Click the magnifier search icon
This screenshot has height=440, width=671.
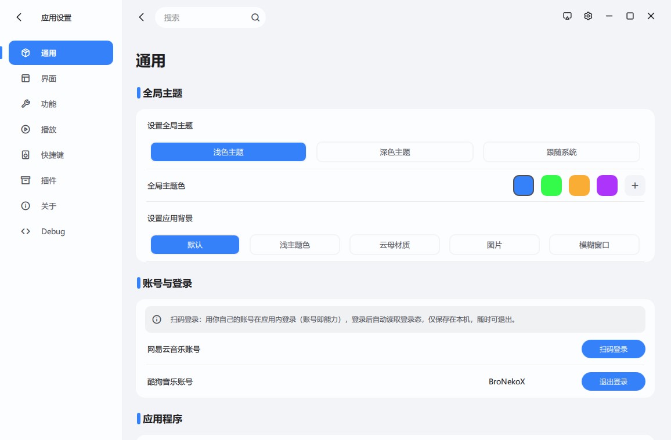click(x=255, y=17)
